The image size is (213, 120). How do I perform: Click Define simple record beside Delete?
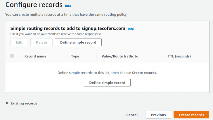coord(78,42)
